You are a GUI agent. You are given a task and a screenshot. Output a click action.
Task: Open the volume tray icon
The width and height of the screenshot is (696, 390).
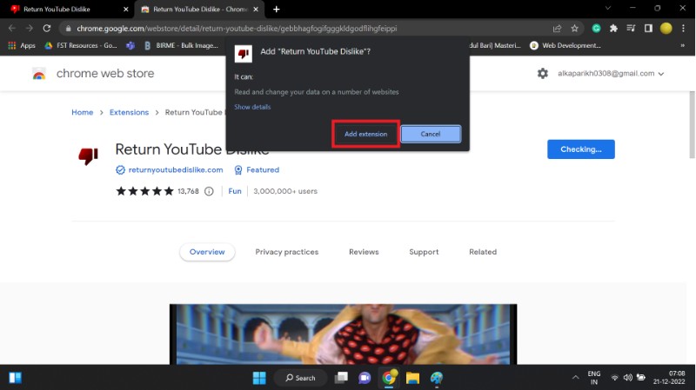coord(627,378)
